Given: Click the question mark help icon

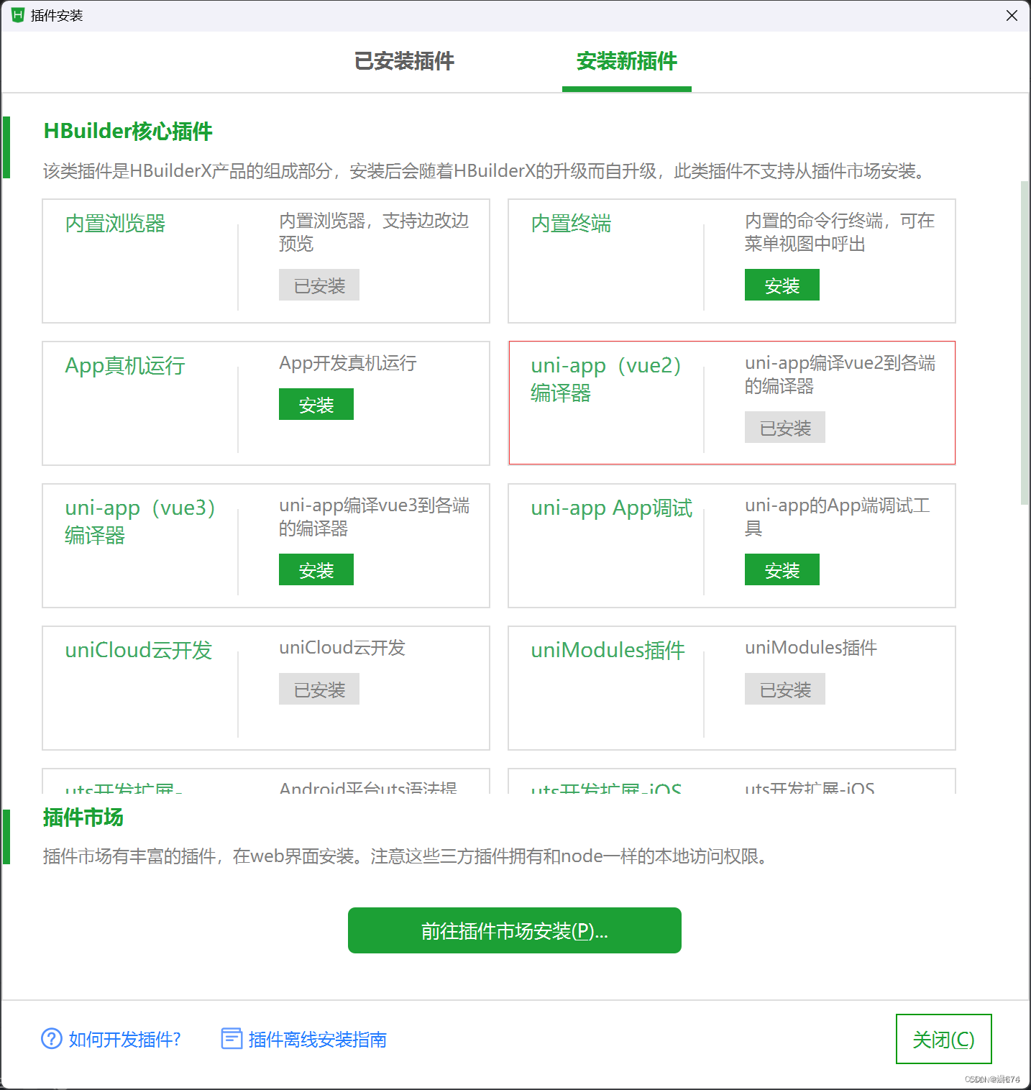Looking at the screenshot, I should coord(52,1039).
